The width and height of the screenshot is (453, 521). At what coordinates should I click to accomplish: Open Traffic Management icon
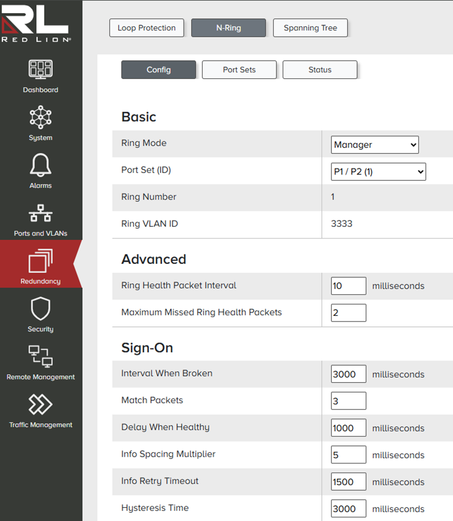40,404
